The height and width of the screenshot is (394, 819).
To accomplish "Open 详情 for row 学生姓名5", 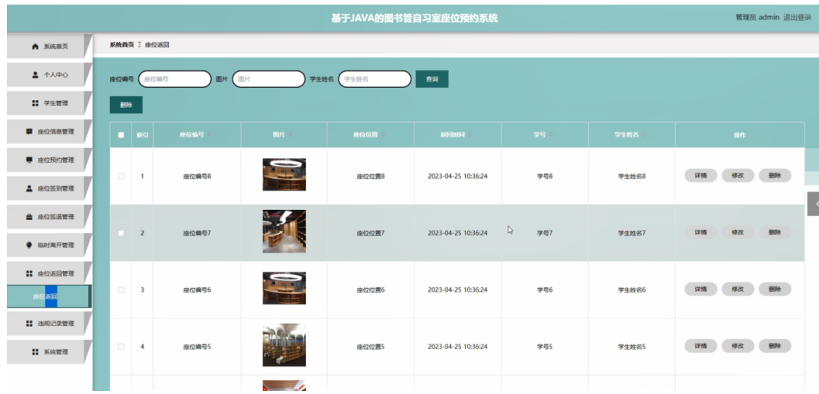I will click(x=700, y=346).
